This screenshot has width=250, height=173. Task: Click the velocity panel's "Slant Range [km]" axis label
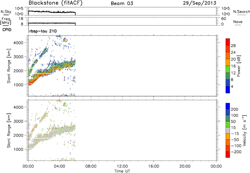pyautogui.click(x=9, y=131)
